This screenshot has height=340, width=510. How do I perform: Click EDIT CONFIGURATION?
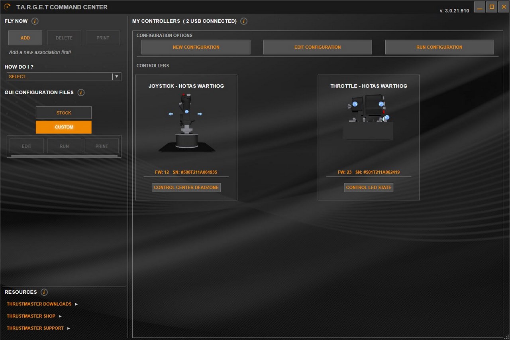click(318, 47)
